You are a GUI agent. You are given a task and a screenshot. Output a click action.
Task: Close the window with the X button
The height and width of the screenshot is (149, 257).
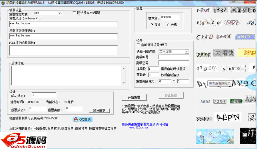click(x=250, y=2)
